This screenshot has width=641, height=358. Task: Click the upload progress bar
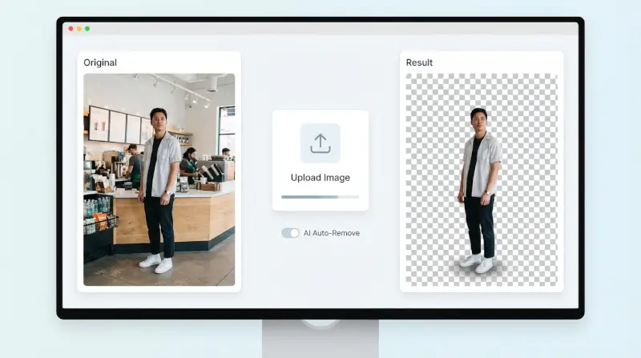320,197
